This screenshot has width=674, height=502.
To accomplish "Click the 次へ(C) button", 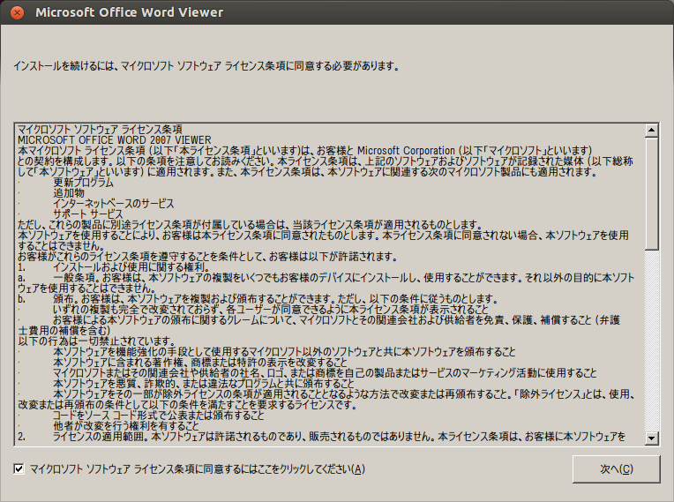I will click(x=617, y=468).
